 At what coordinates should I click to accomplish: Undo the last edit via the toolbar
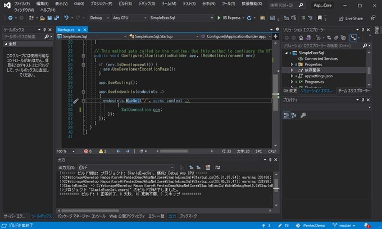pyautogui.click(x=66, y=18)
